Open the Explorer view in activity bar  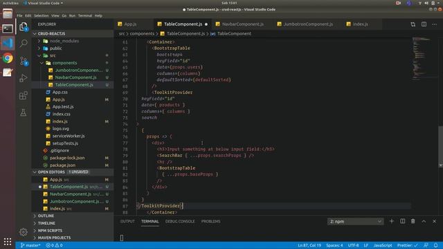tap(24, 26)
